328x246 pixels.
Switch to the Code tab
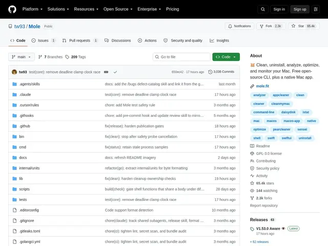point(18,40)
